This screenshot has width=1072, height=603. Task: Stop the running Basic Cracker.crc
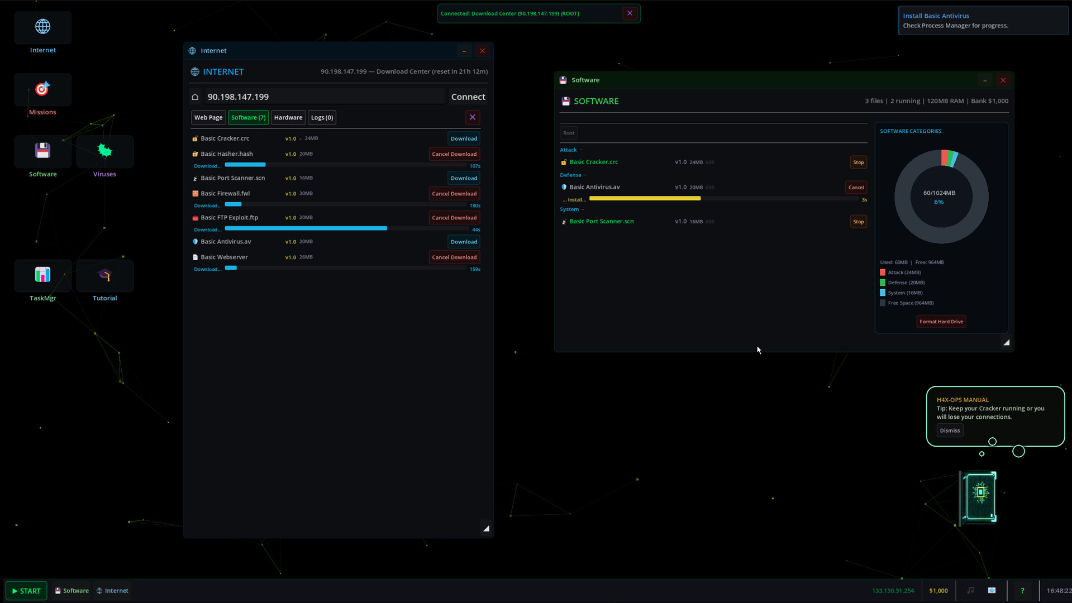[x=858, y=162]
